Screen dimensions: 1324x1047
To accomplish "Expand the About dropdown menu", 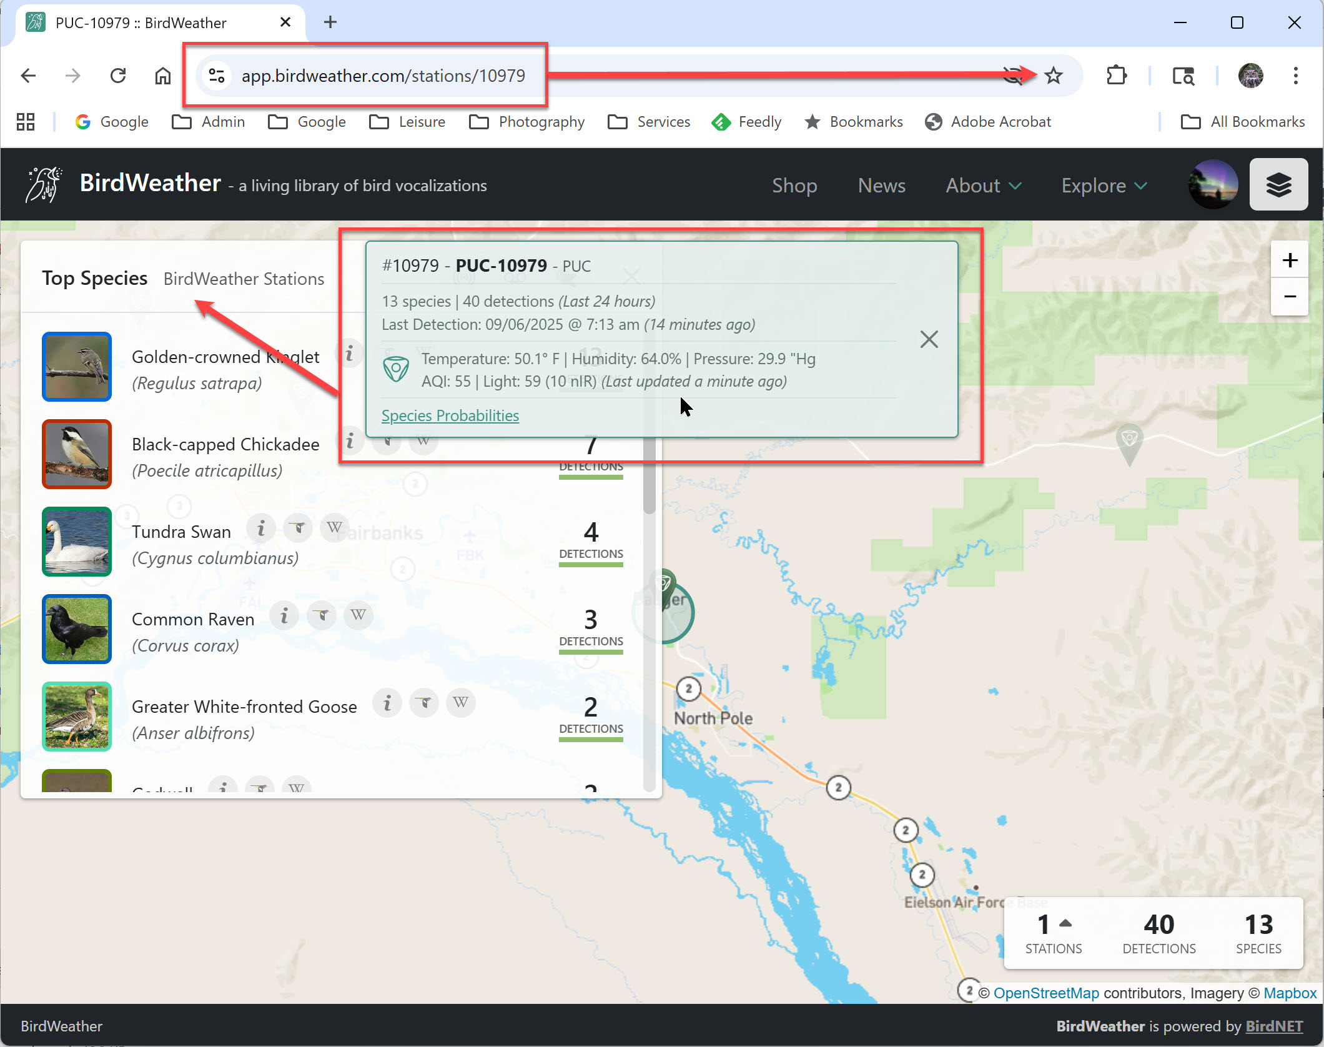I will [x=983, y=186].
